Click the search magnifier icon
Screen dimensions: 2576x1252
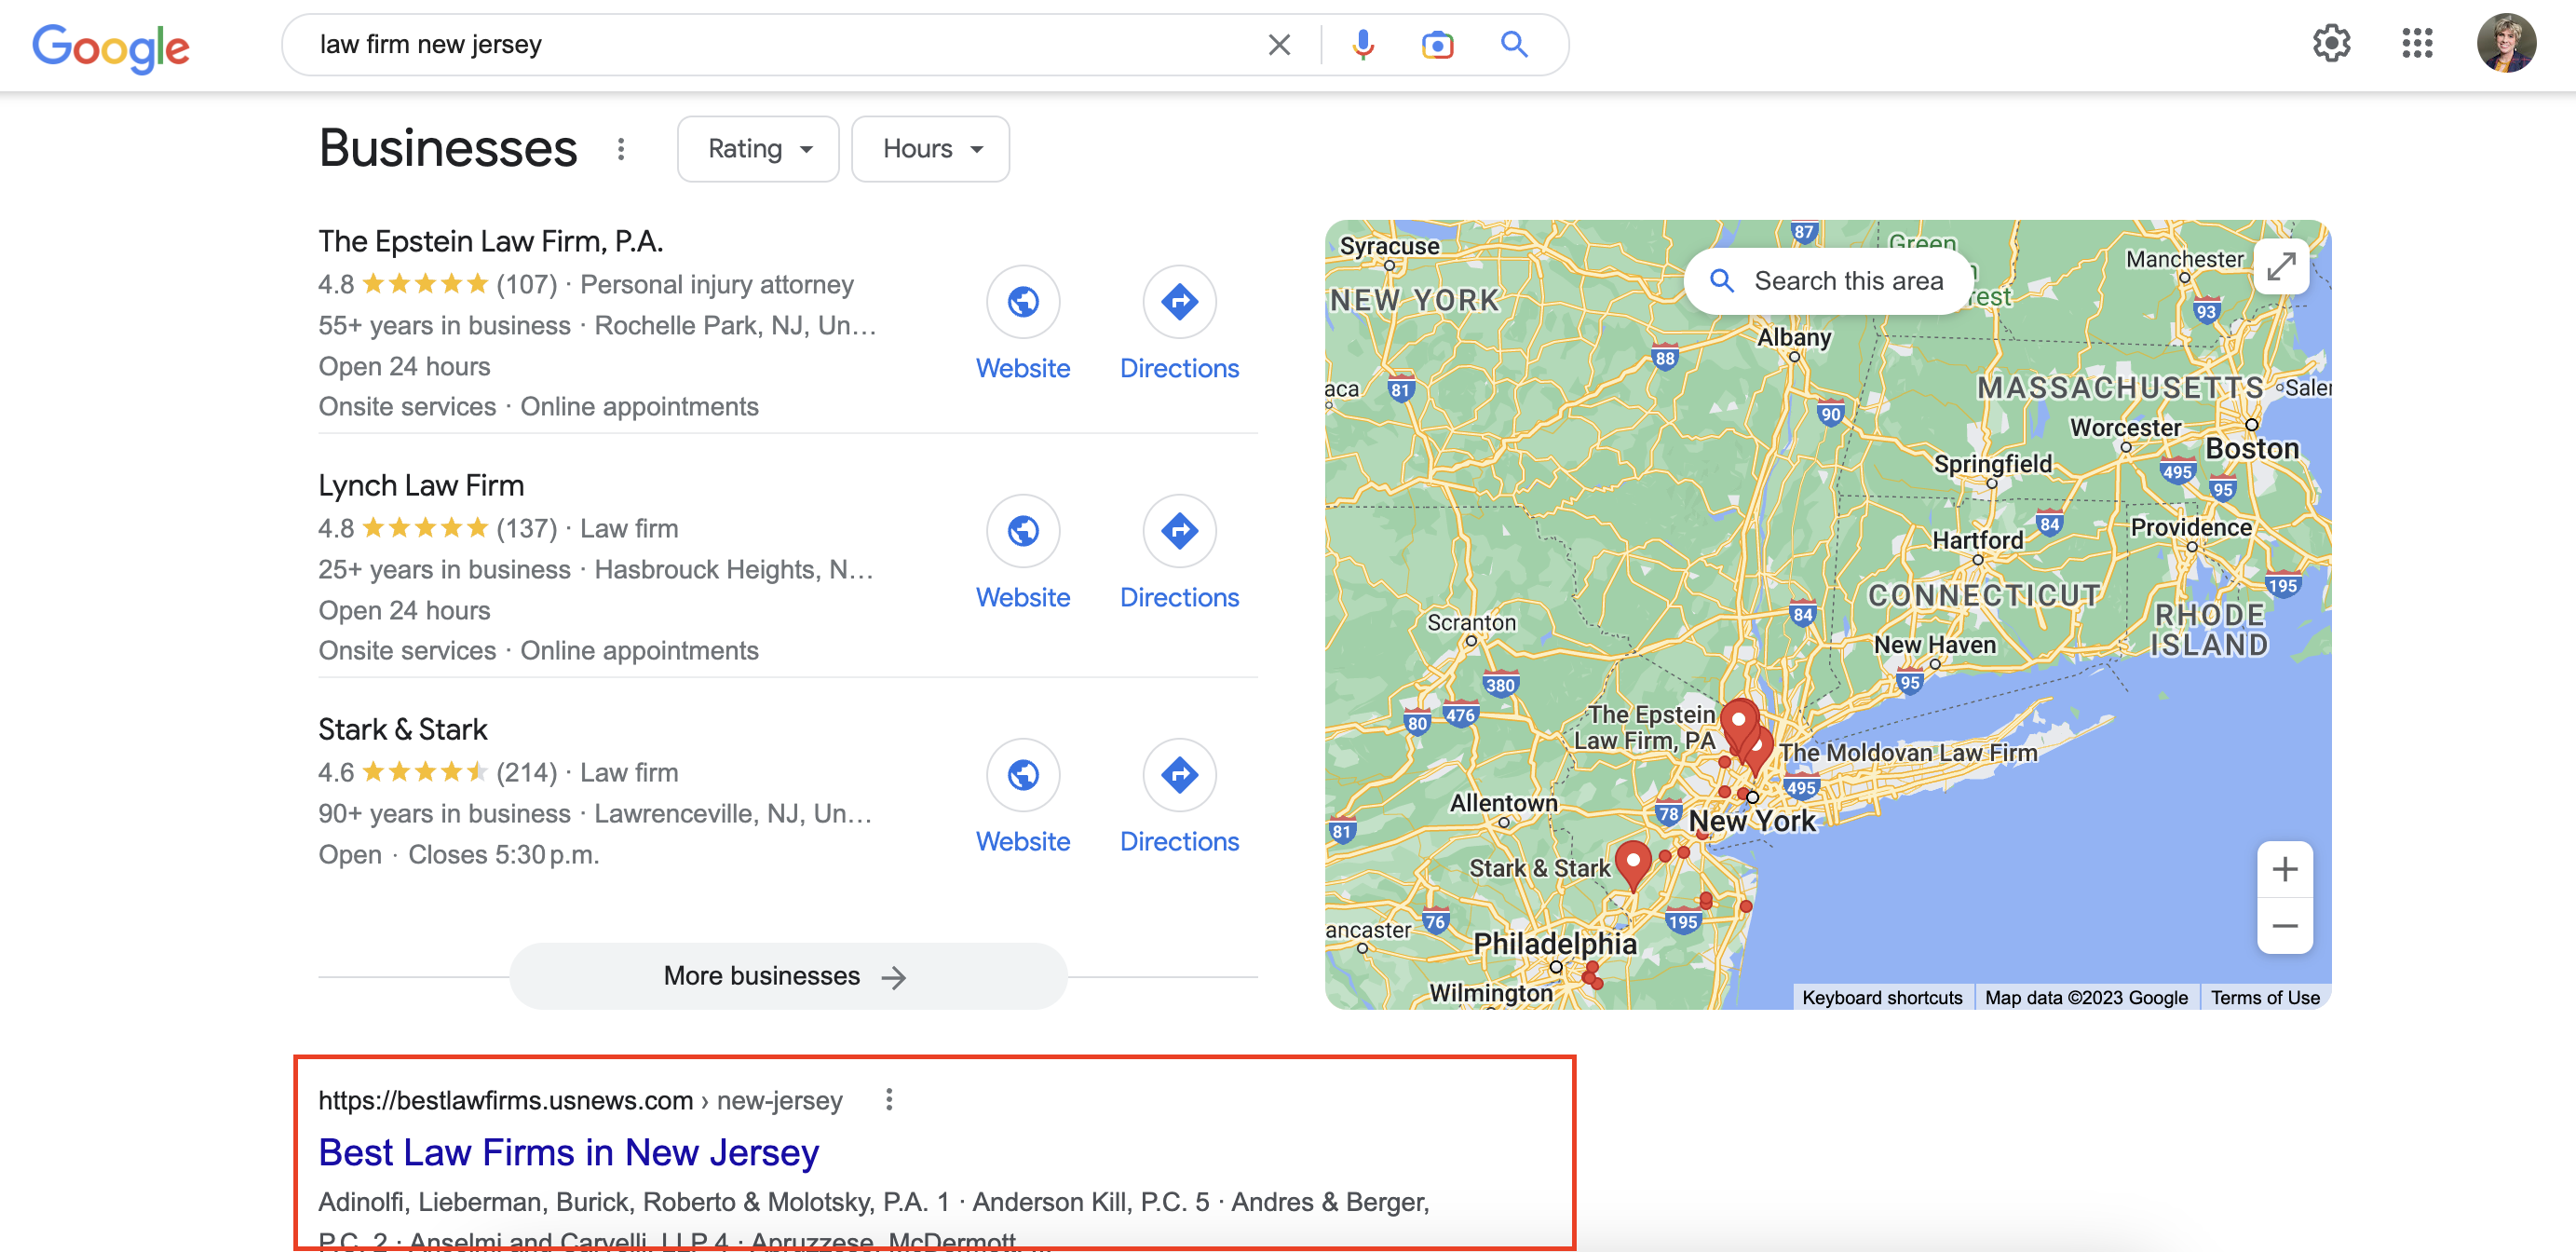[x=1513, y=44]
